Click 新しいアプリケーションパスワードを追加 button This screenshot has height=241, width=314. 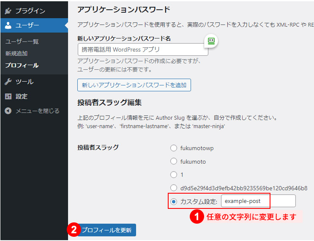point(134,85)
